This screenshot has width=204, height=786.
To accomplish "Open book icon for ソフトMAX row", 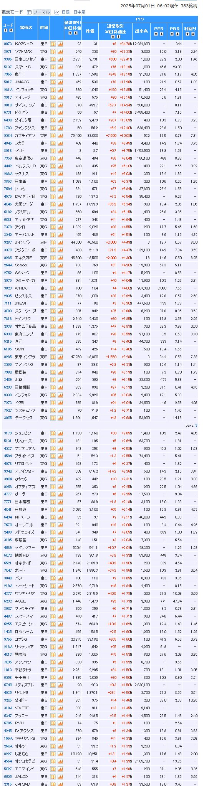I will (53, 52).
